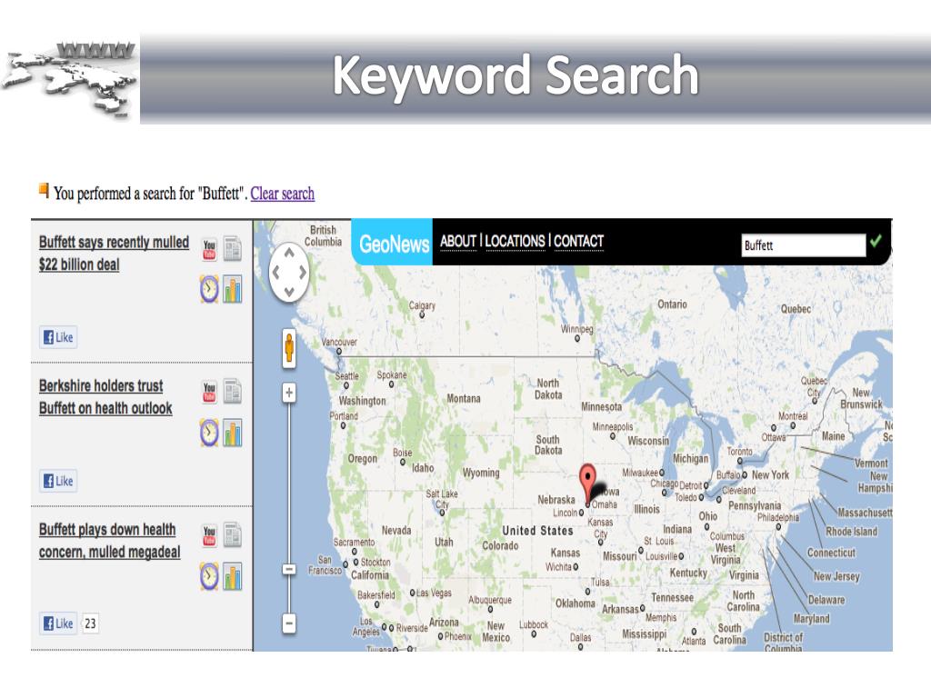This screenshot has width=931, height=698.
Task: Open the ABOUT menu item
Action: pos(458,241)
